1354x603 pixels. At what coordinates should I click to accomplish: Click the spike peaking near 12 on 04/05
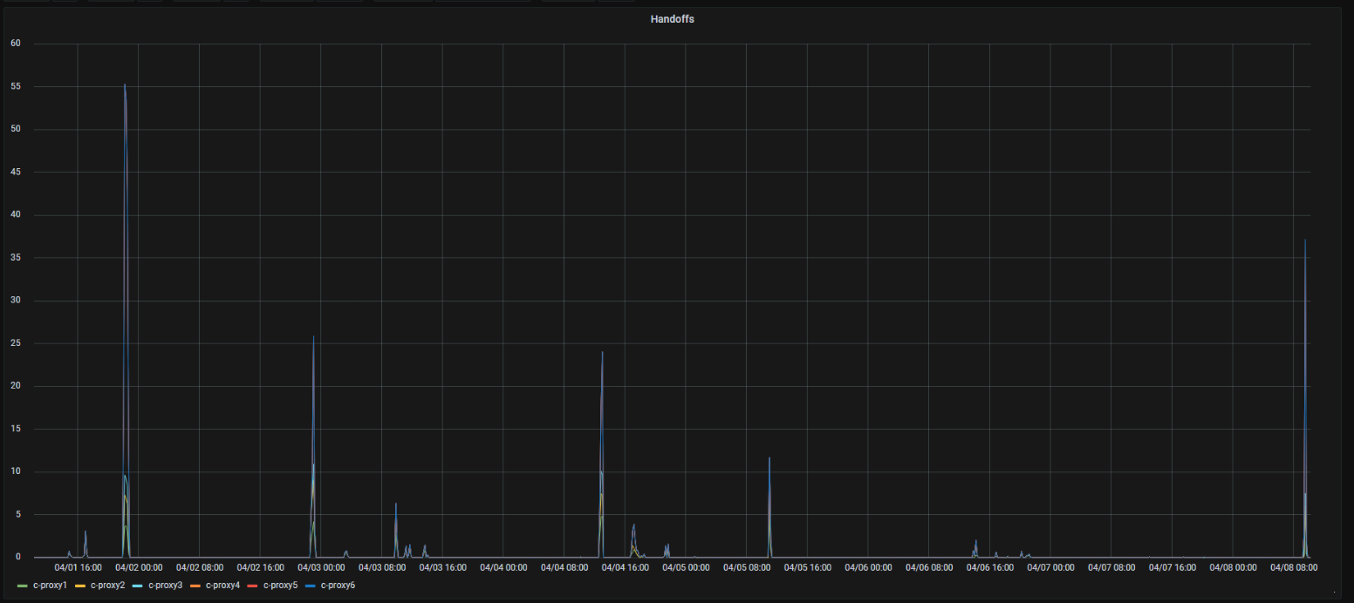coord(769,458)
